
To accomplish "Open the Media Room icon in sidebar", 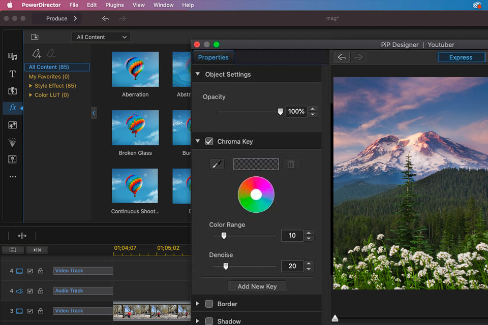I will point(12,56).
